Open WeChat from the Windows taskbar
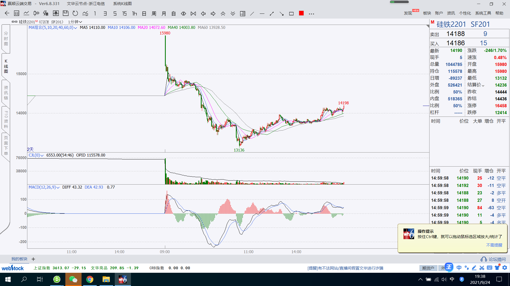Image resolution: width=510 pixels, height=286 pixels. (x=73, y=279)
